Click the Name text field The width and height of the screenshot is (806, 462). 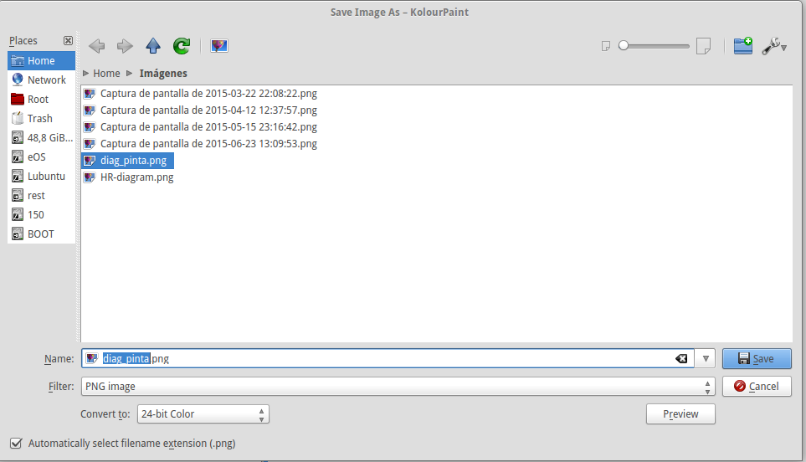(388, 359)
